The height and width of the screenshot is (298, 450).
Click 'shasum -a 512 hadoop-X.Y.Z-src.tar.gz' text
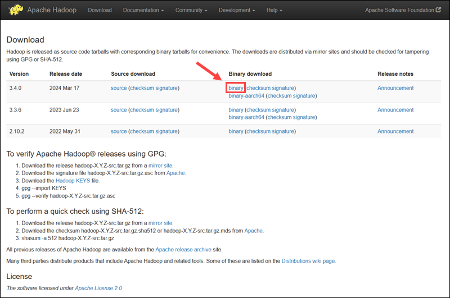pos(67,238)
